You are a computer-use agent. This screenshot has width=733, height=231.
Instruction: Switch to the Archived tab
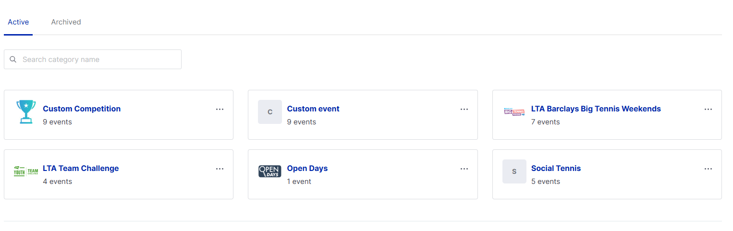(66, 22)
